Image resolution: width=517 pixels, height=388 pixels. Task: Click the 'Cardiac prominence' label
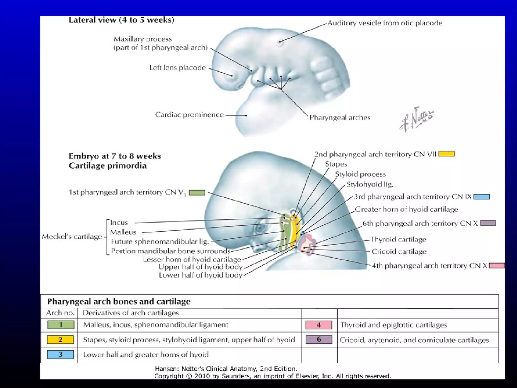coord(189,115)
